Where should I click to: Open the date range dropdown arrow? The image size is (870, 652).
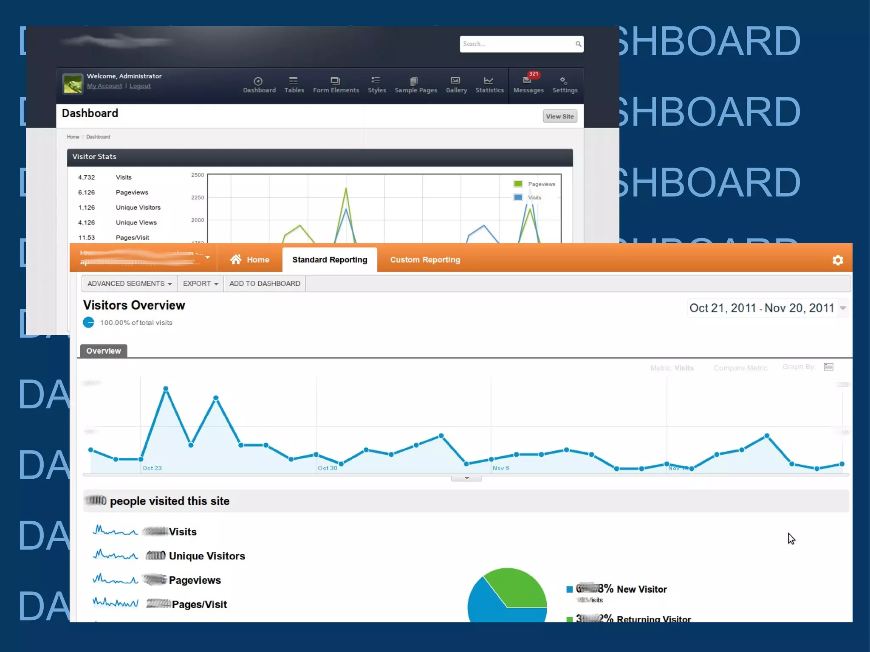[843, 308]
